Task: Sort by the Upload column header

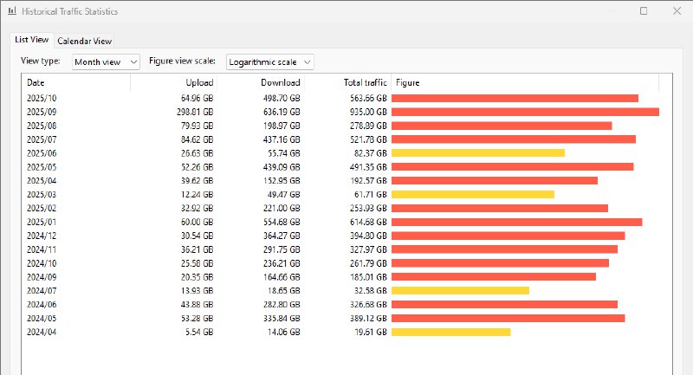Action: pyautogui.click(x=173, y=82)
